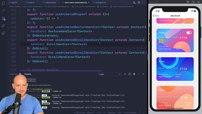Viewport: 202px width, 114px height.
Task: Click the gold chip on Finaci card
Action: point(161,41)
